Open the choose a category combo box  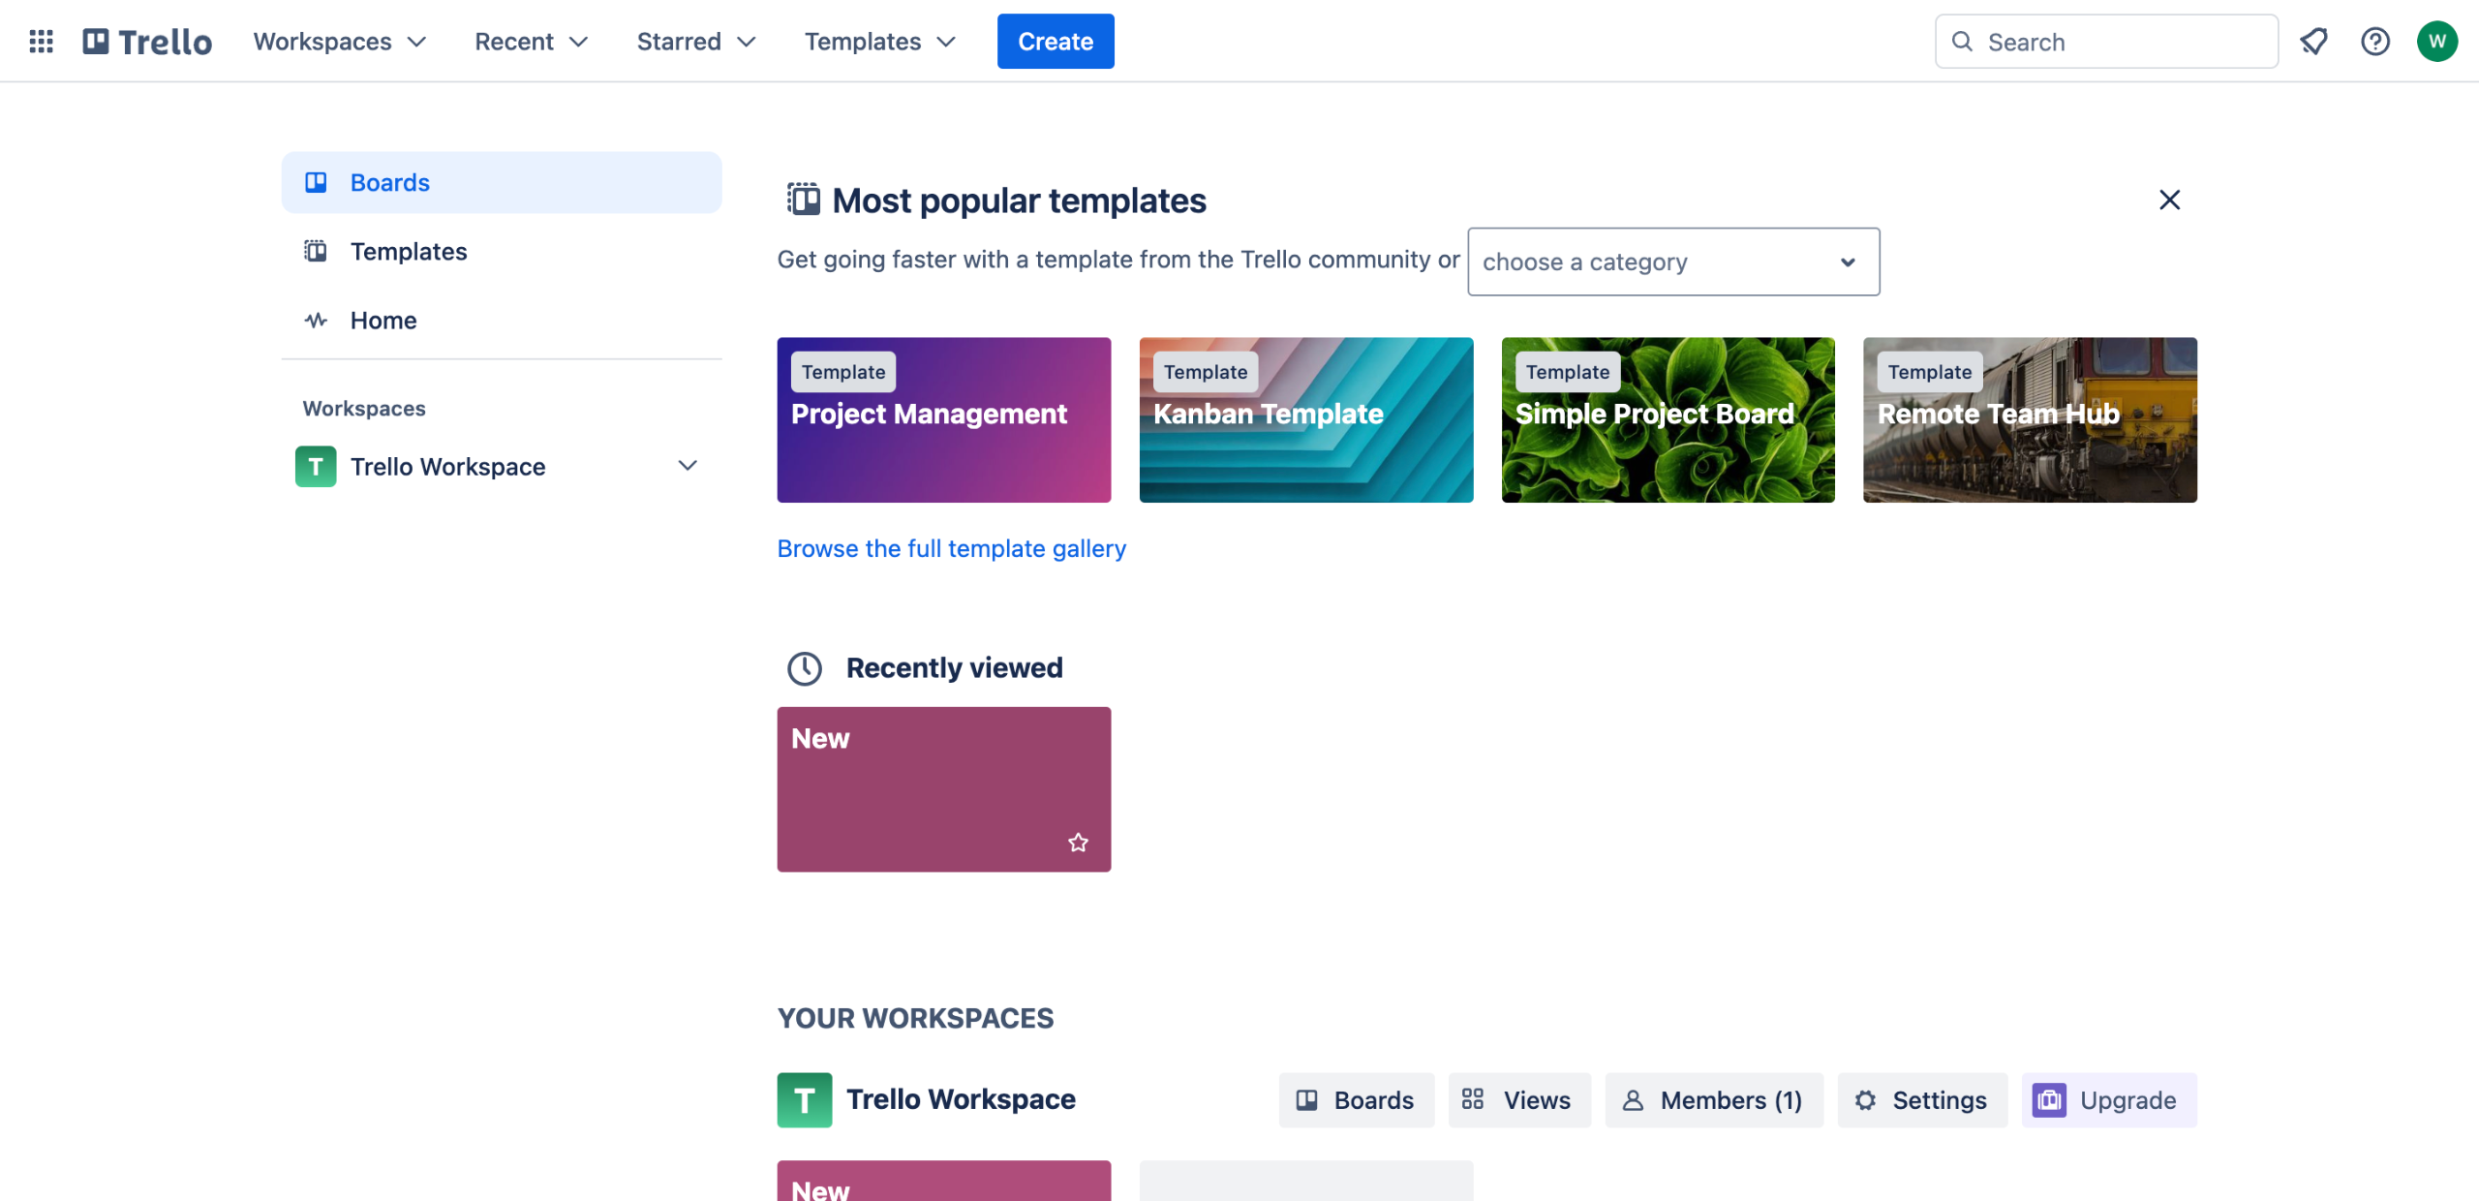coord(1672,262)
